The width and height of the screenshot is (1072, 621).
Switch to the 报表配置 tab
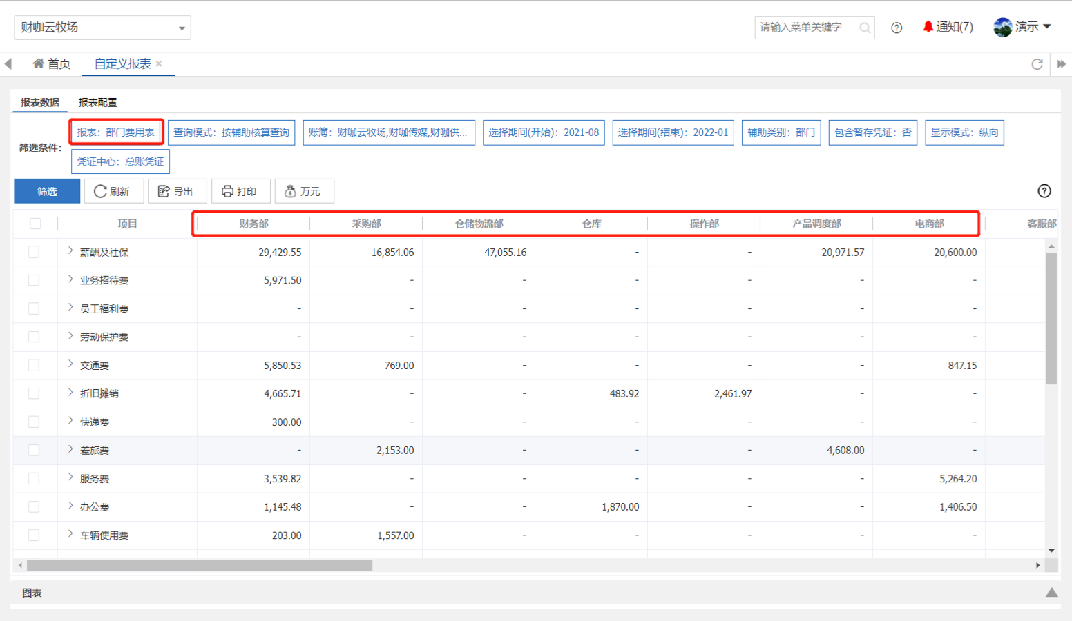coord(97,102)
